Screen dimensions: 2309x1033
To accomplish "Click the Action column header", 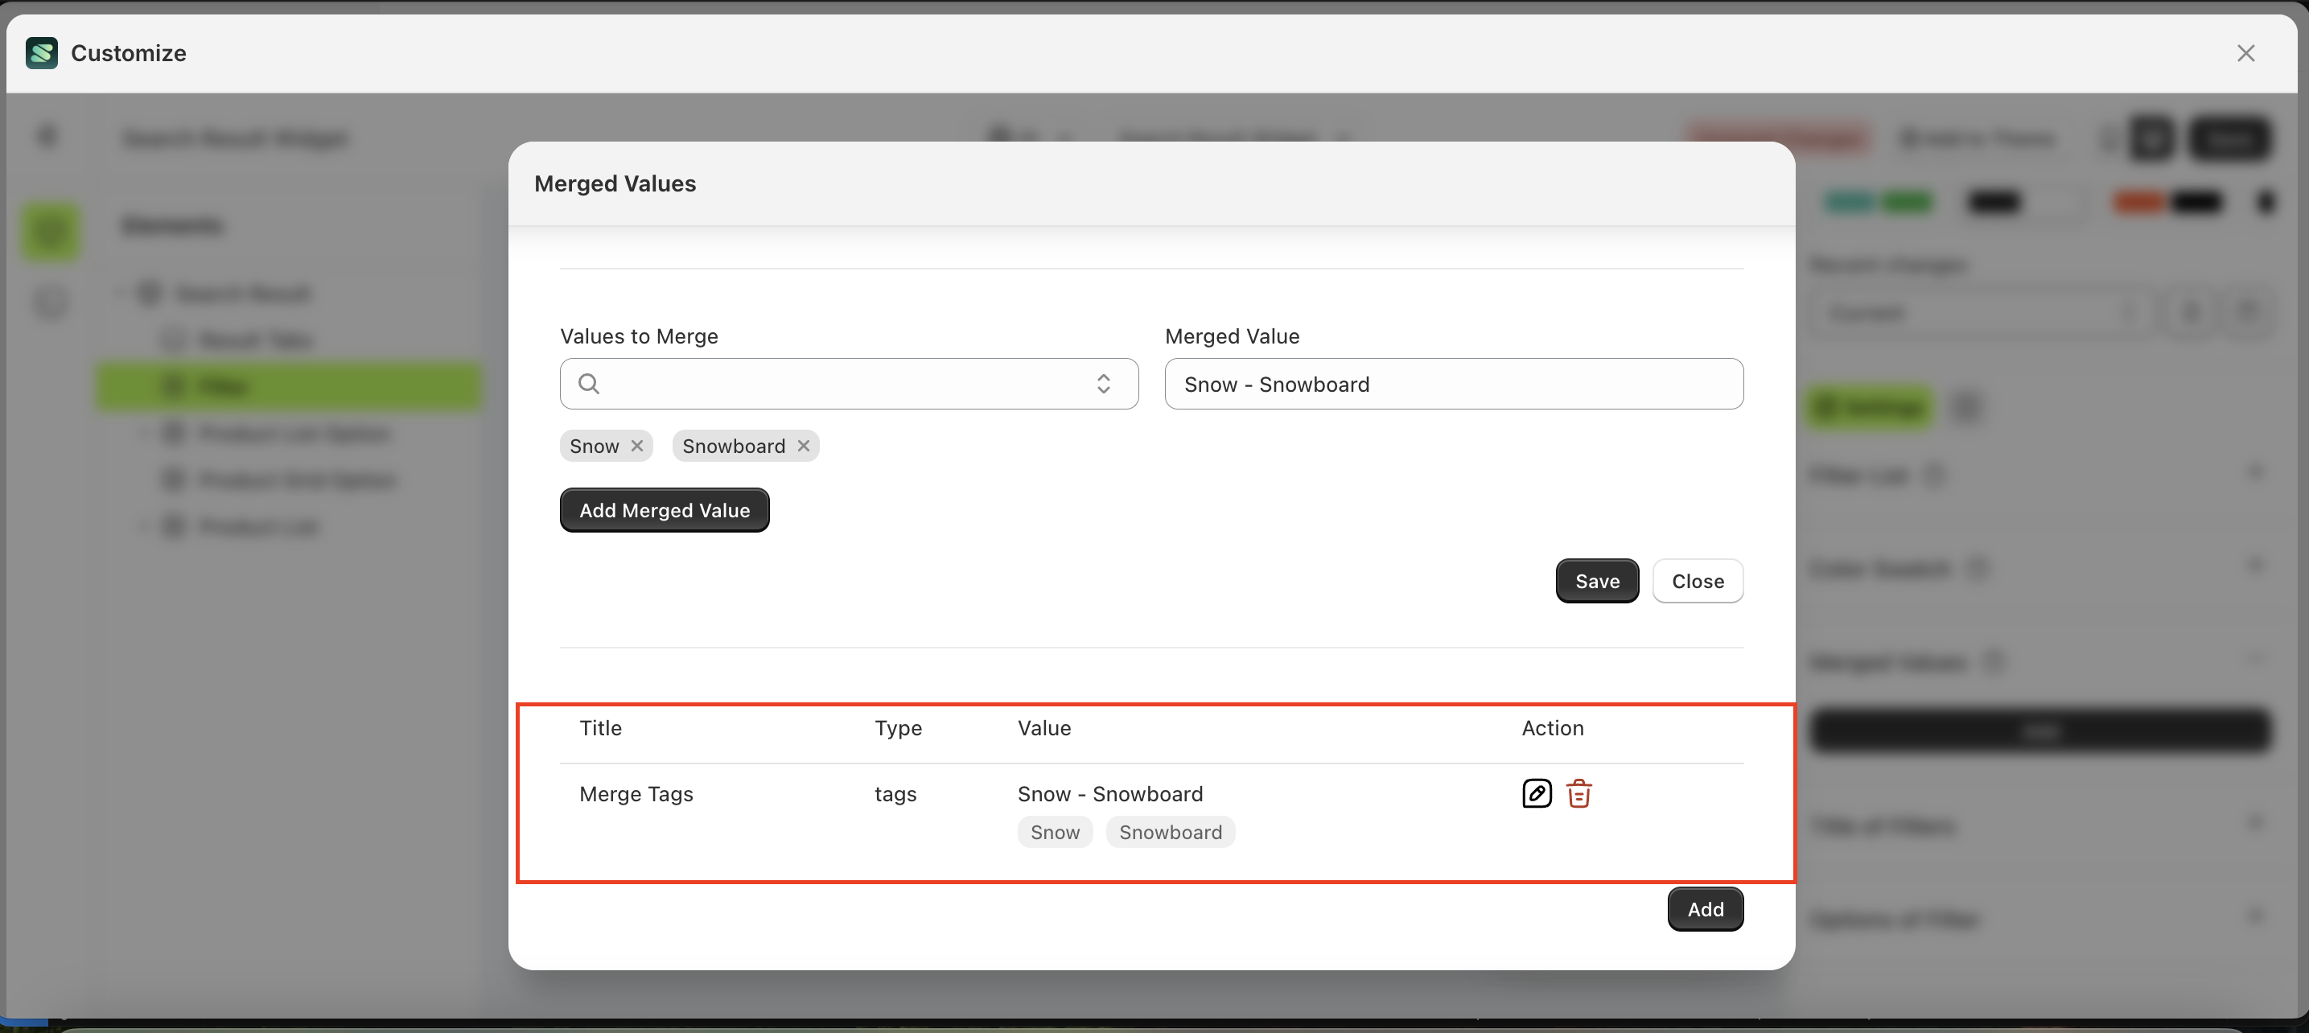I will [x=1552, y=728].
